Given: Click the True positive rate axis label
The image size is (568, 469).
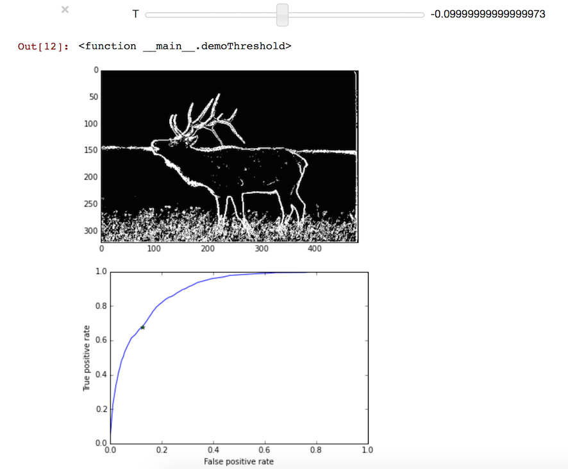Looking at the screenshot, I should (86, 358).
